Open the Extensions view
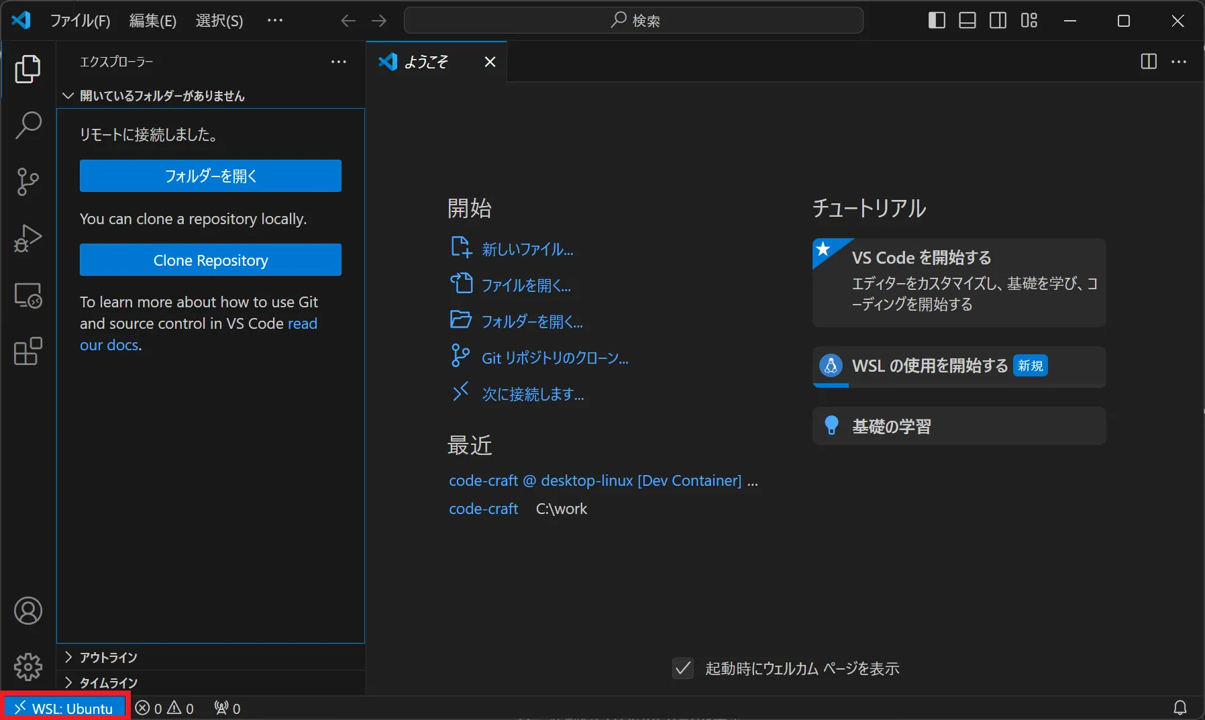The image size is (1205, 720). pyautogui.click(x=28, y=352)
